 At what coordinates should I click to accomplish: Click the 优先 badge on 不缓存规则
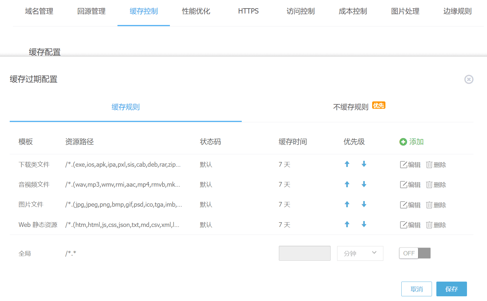tap(379, 105)
